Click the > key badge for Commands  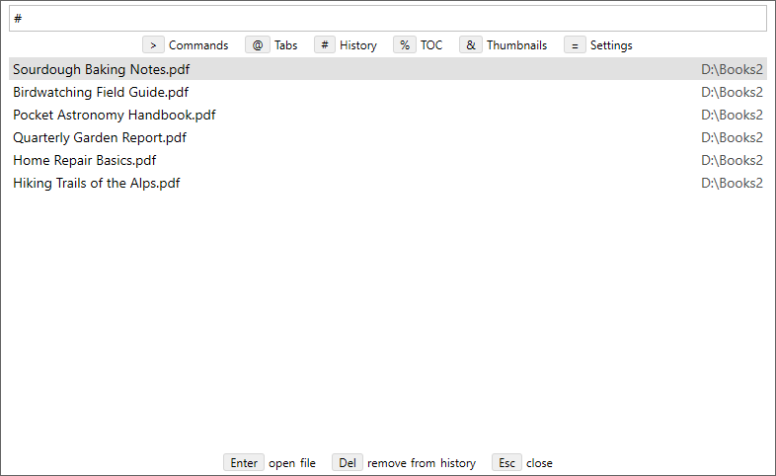[153, 45]
